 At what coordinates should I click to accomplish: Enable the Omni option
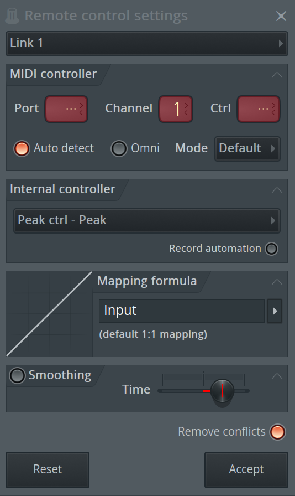pyautogui.click(x=119, y=148)
